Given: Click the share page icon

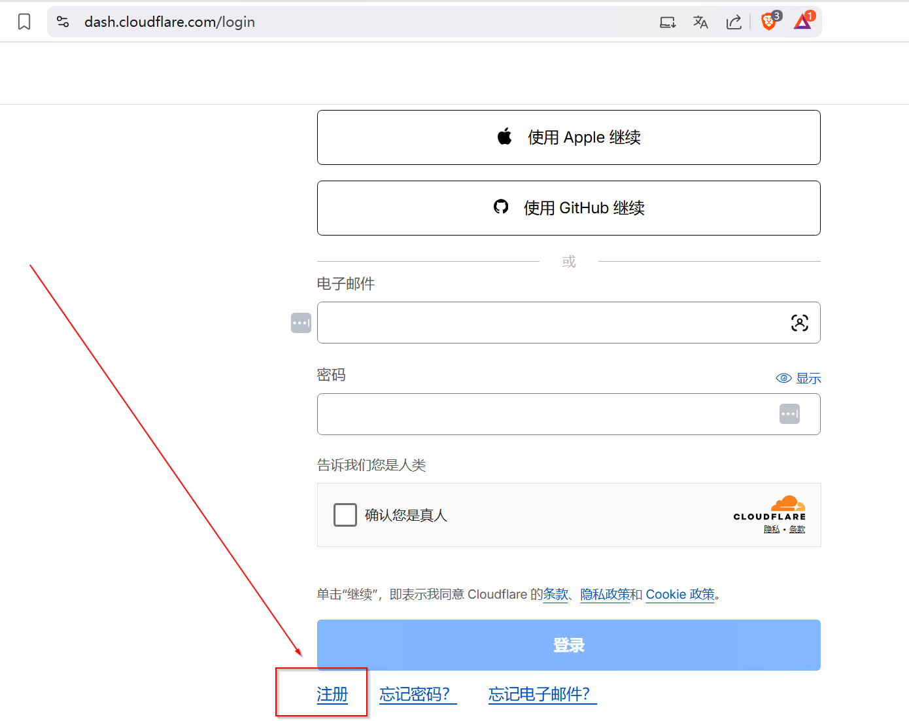Looking at the screenshot, I should tap(734, 22).
